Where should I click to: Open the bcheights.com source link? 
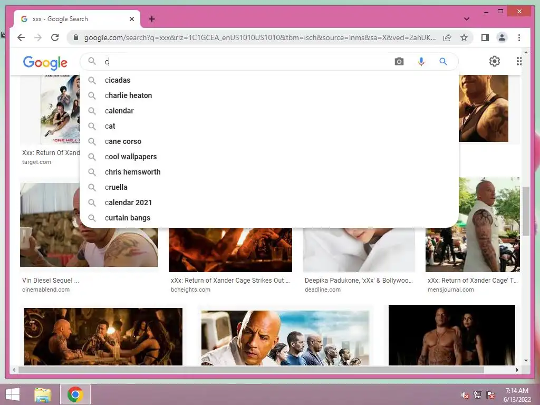(x=190, y=290)
